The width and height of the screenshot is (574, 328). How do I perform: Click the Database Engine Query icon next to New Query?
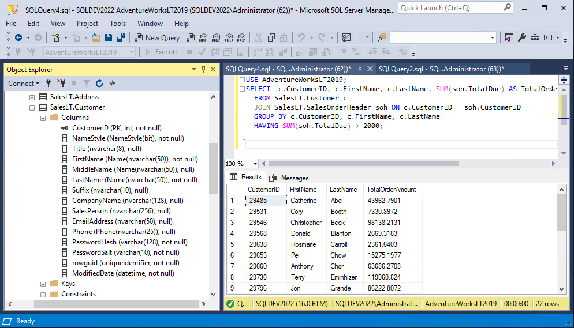[191, 37]
